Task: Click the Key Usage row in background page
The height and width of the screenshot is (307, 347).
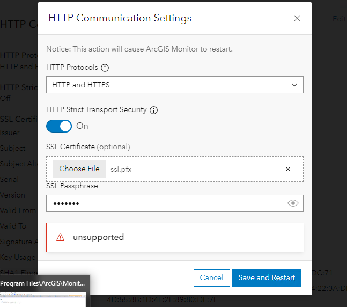Action: (x=18, y=258)
